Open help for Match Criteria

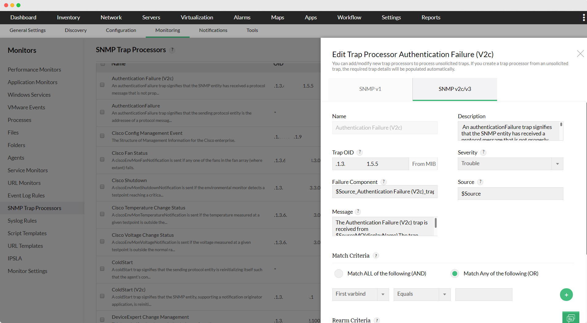pos(376,255)
